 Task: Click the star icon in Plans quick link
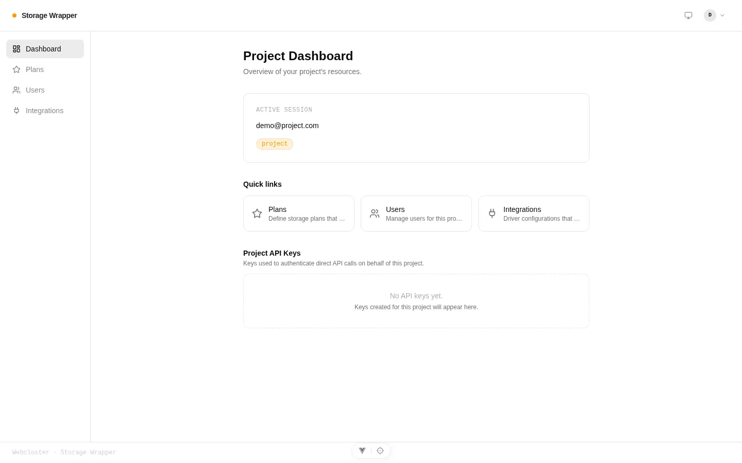(x=257, y=213)
